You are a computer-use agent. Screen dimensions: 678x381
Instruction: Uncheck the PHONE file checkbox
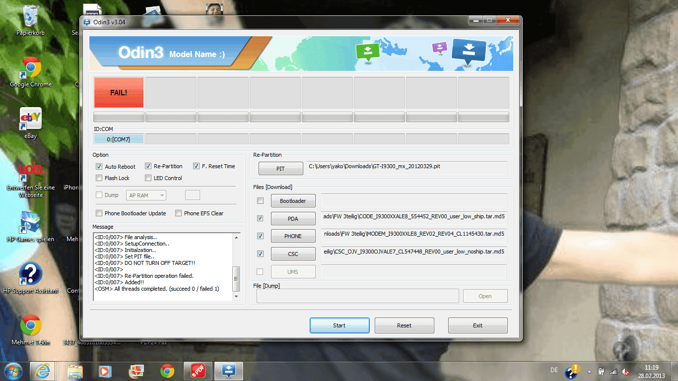[260, 236]
